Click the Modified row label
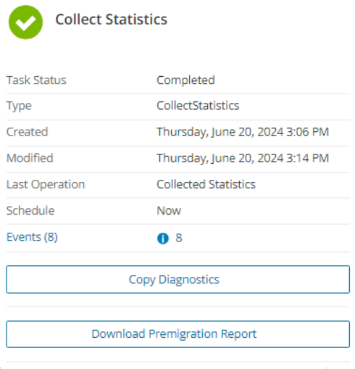 point(30,158)
